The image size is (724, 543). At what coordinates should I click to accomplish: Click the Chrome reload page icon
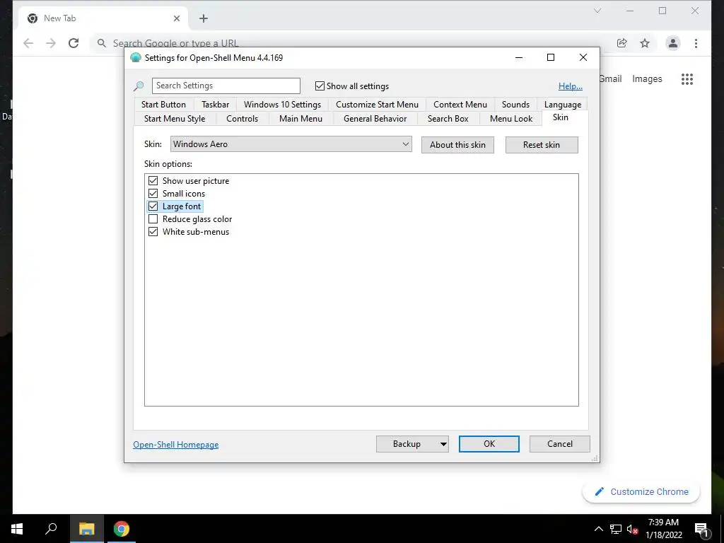coord(74,43)
